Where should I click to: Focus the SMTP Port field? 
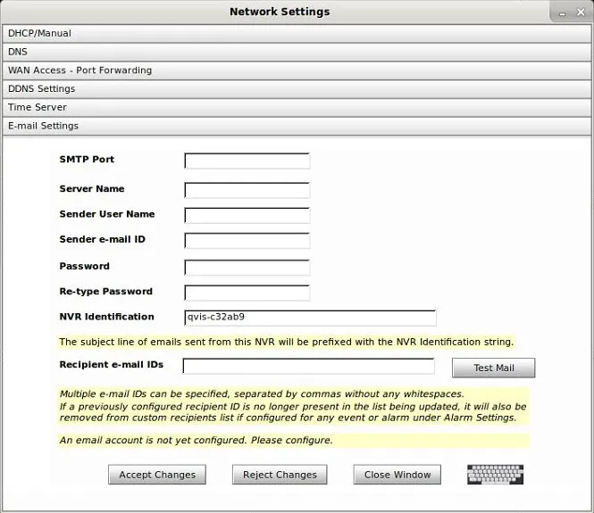[247, 161]
